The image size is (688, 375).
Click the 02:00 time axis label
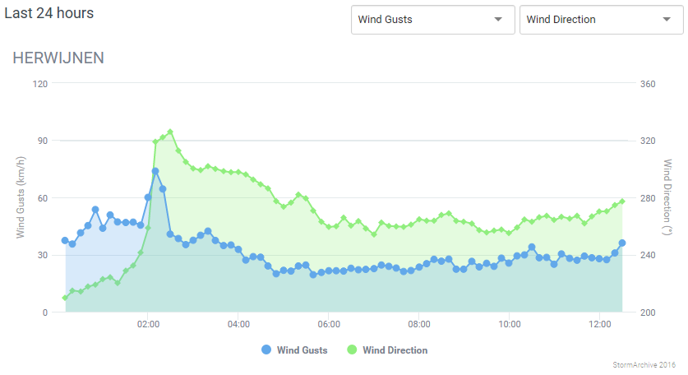(148, 325)
